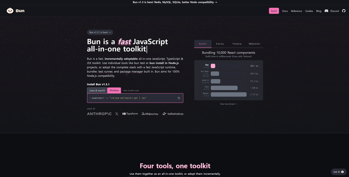Click the Rspack 2,137 ms value
Viewport: 349px width, 177px height.
(x=254, y=95)
